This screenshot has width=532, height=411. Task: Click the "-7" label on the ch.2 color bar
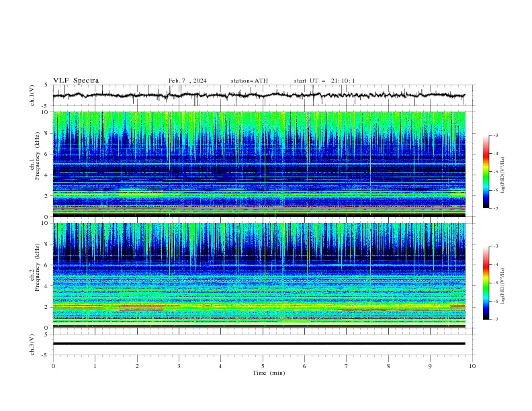(496, 319)
